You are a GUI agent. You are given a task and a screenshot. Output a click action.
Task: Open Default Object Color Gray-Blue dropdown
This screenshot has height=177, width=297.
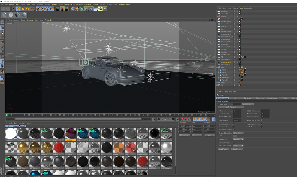pos(238,133)
